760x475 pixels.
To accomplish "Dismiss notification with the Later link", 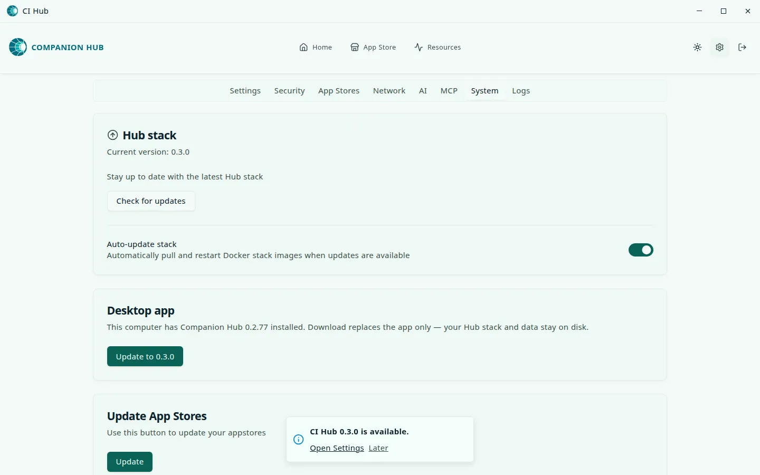I will (x=378, y=448).
